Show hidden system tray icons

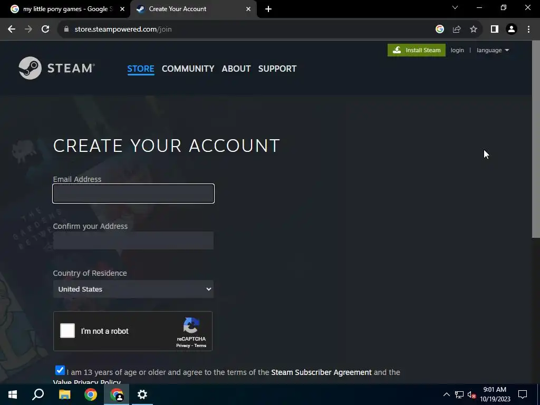pos(446,394)
